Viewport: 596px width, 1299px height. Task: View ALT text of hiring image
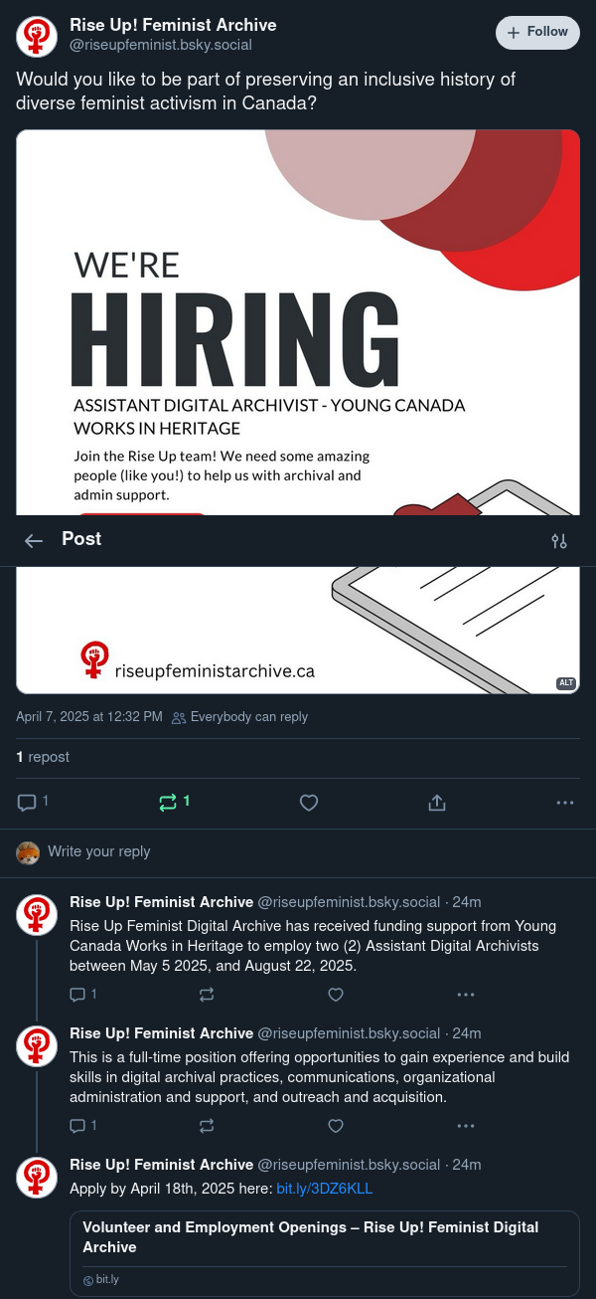[566, 682]
